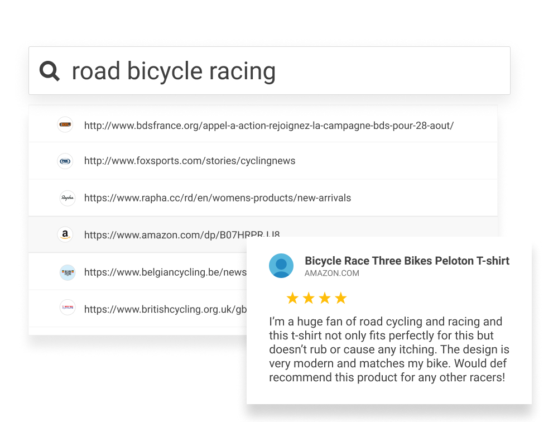The height and width of the screenshot is (422, 558).
Task: Click the Fox Sports favicon
Action: pos(65,161)
